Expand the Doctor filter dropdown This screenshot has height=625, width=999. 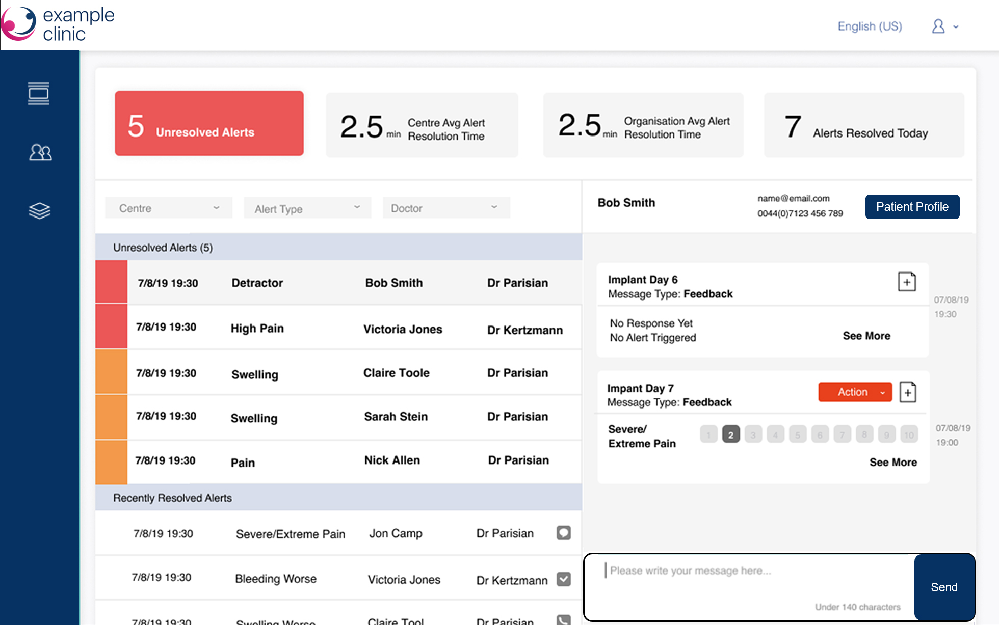pos(446,208)
